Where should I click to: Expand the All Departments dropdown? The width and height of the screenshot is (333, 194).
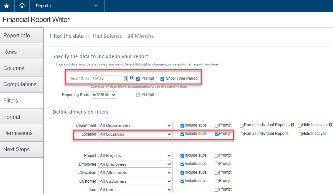[x=135, y=126]
